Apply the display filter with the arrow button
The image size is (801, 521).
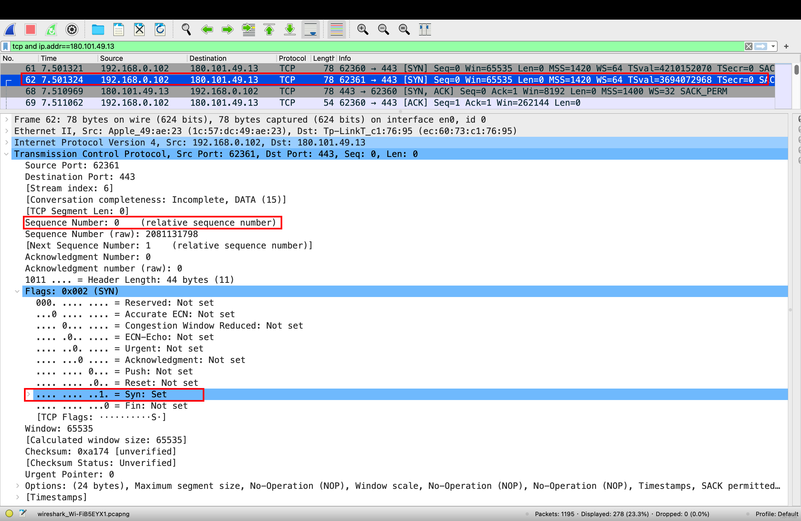click(761, 46)
